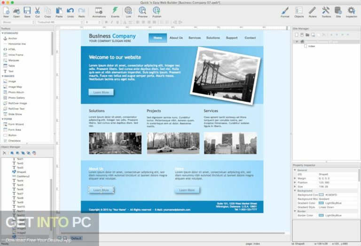Collapse the Border property section
361x246 pixels.
(x=295, y=211)
